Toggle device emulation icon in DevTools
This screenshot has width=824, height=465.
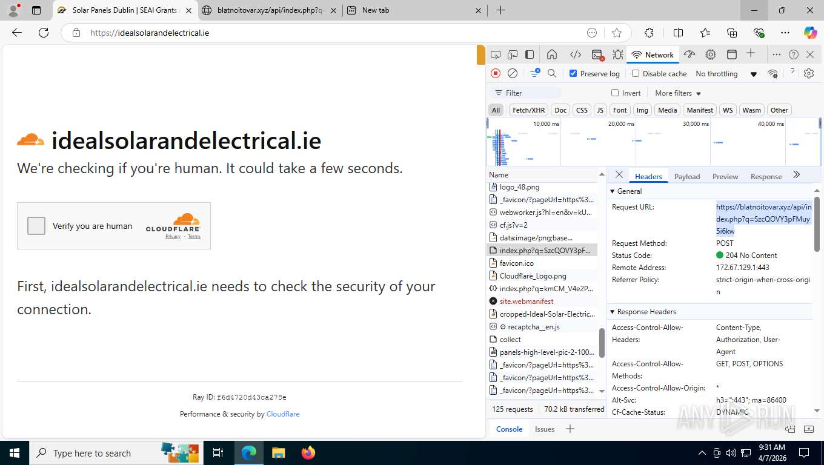pos(513,54)
